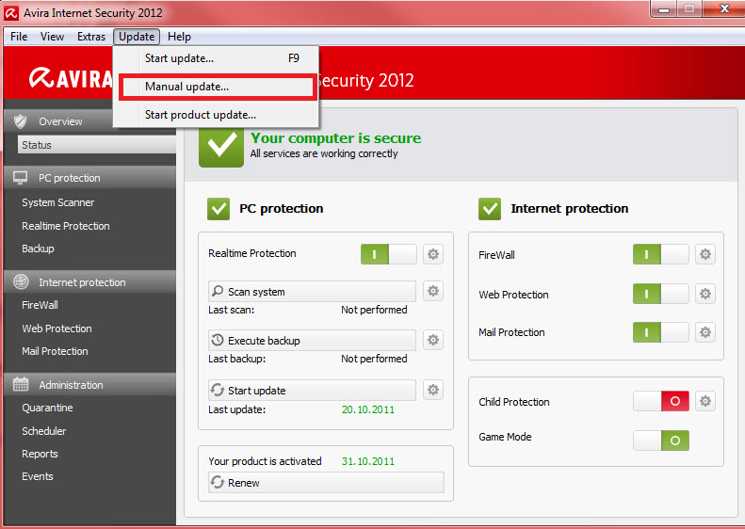Click the Avira logo in title bar
Image resolution: width=745 pixels, height=529 pixels.
point(11,13)
